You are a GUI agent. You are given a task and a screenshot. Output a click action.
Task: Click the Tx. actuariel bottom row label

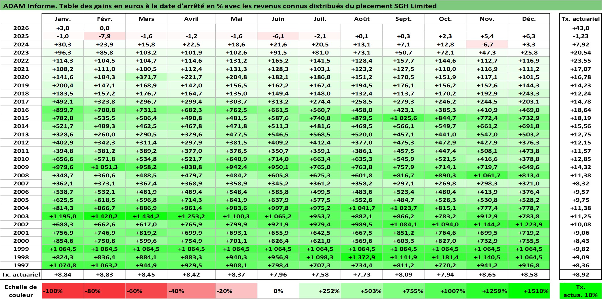[21, 274]
